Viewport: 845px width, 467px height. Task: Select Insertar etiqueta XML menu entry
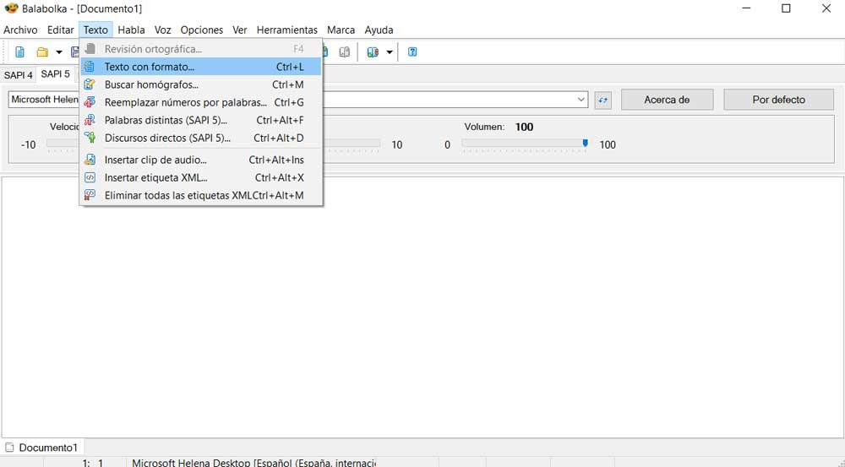tap(155, 177)
